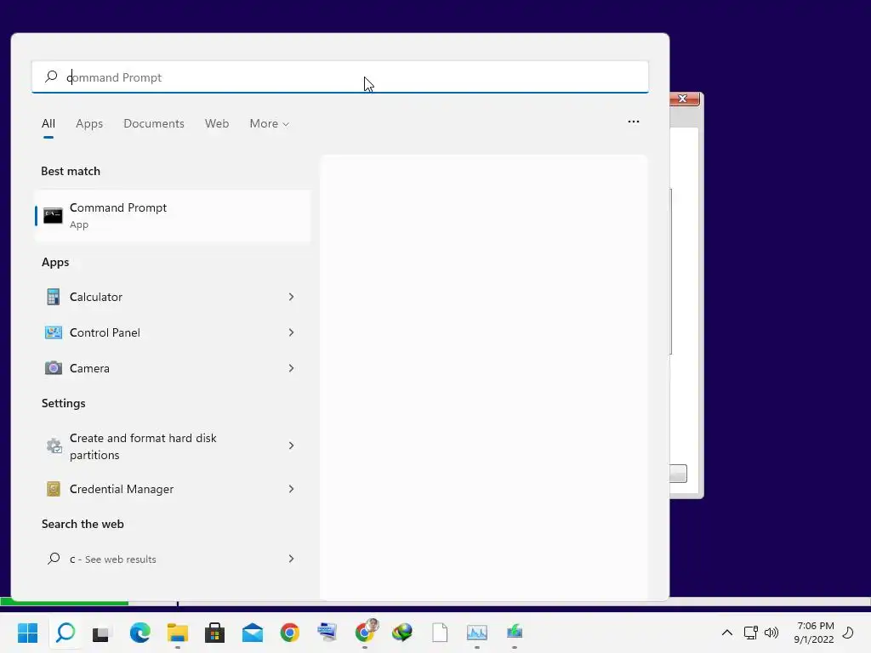
Task: Close the background dialog window
Action: tap(683, 99)
